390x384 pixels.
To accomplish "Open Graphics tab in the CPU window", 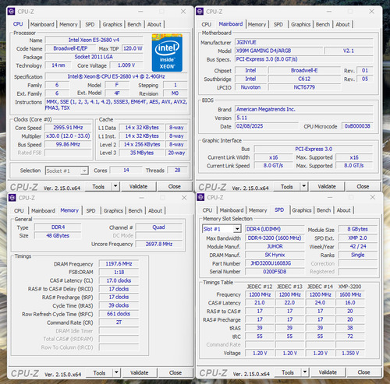I will [x=112, y=24].
